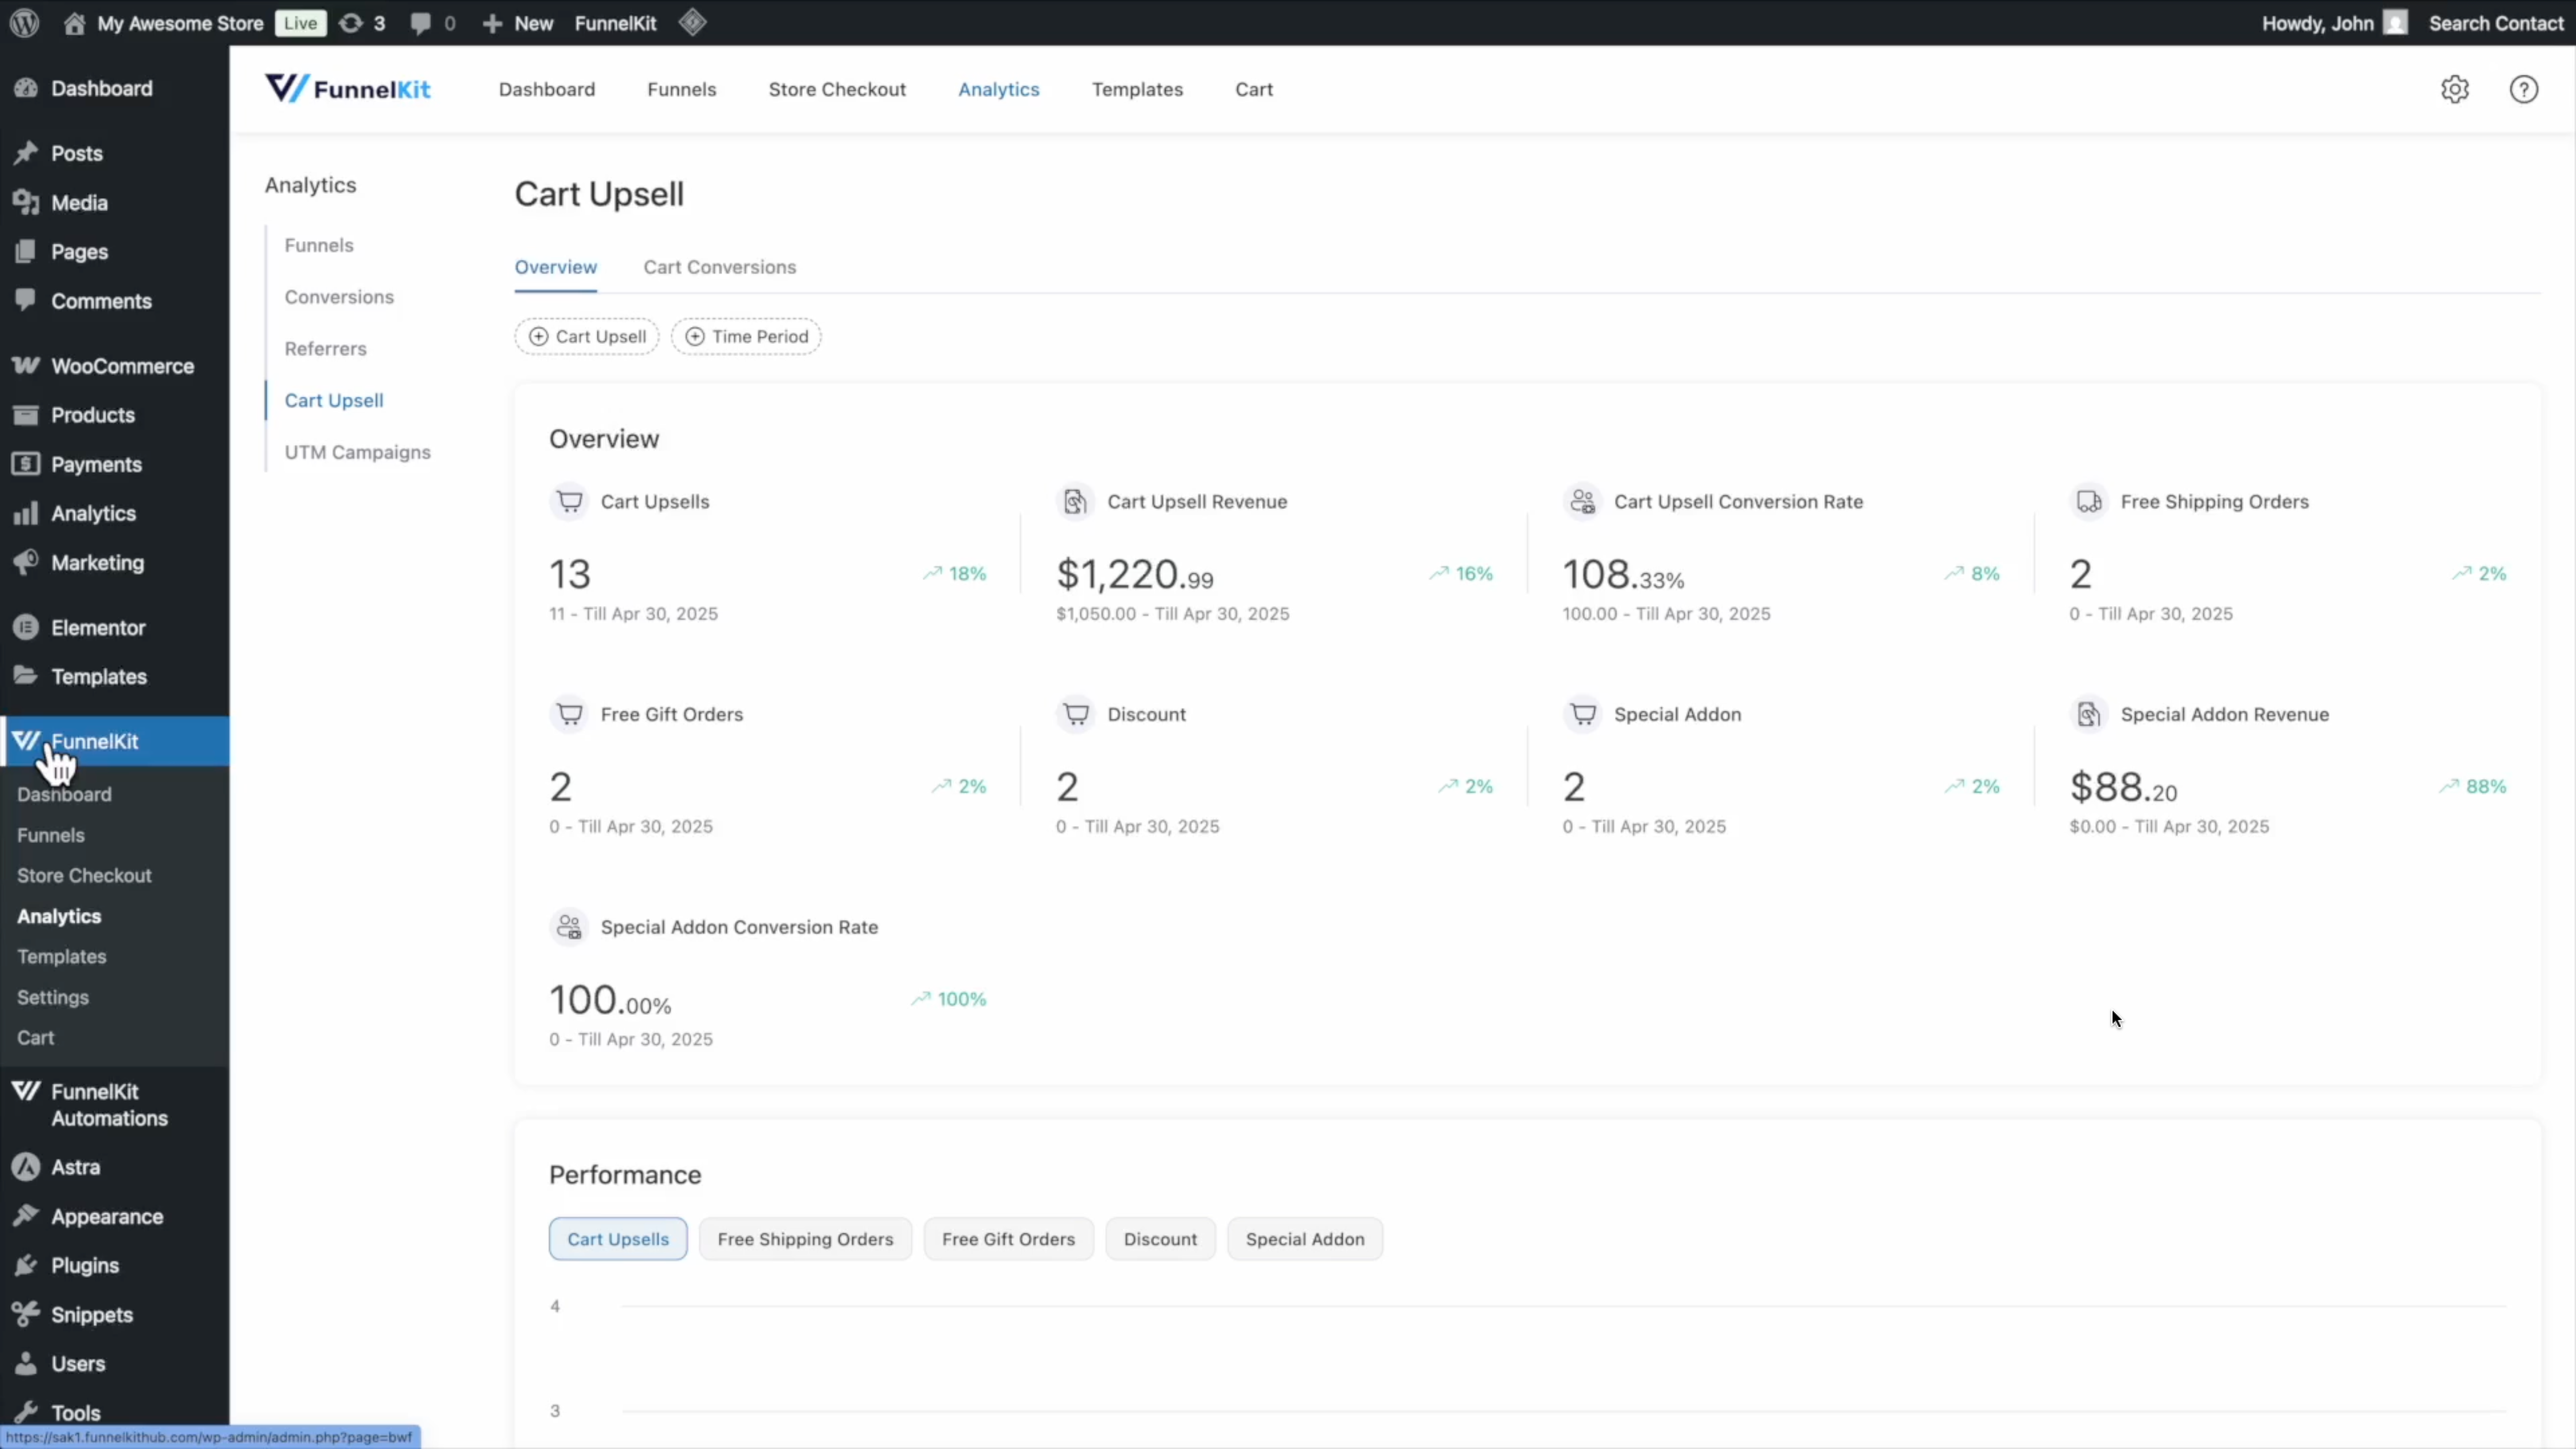Open Settings under FunnelKit submenu
The width and height of the screenshot is (2576, 1449).
click(53, 997)
